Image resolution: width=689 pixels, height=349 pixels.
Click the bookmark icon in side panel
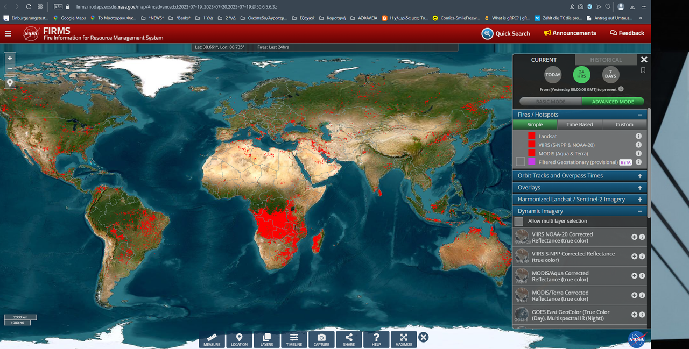click(643, 70)
